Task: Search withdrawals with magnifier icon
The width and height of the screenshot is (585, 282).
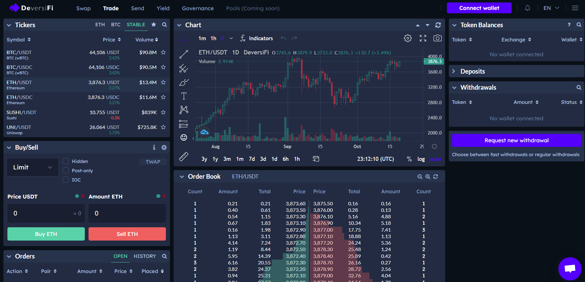Action: coord(579,88)
